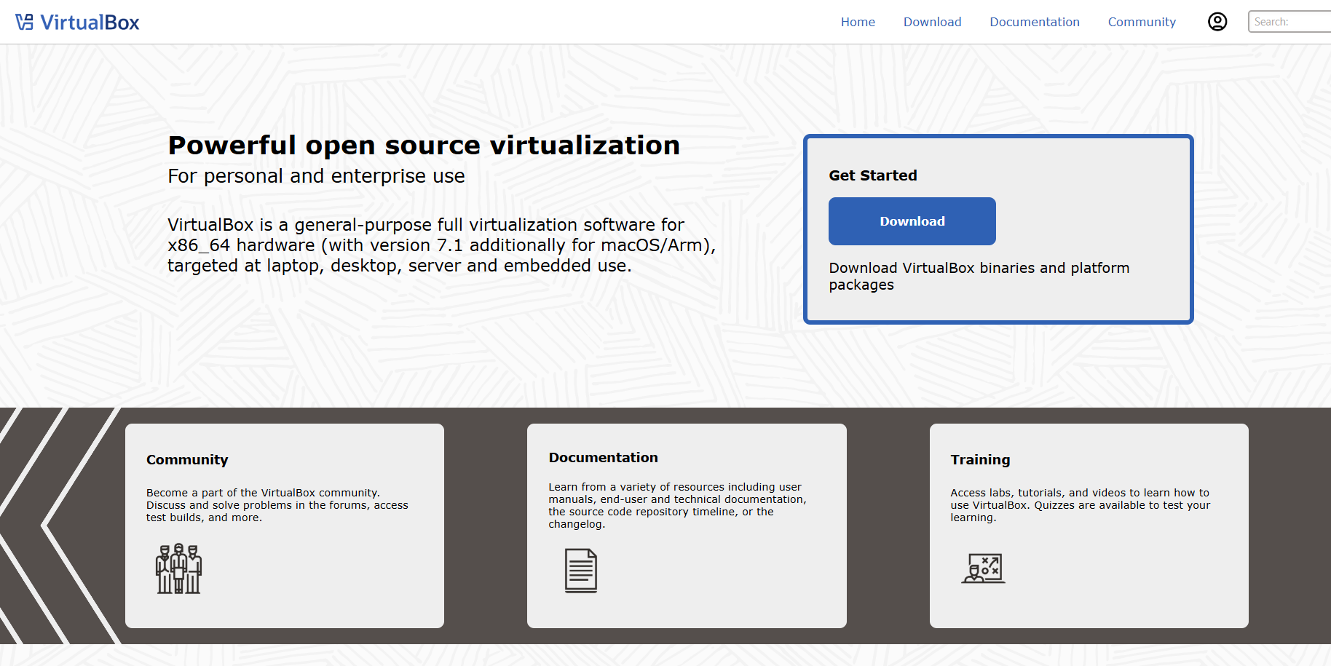Click the Community card title text

click(x=187, y=459)
